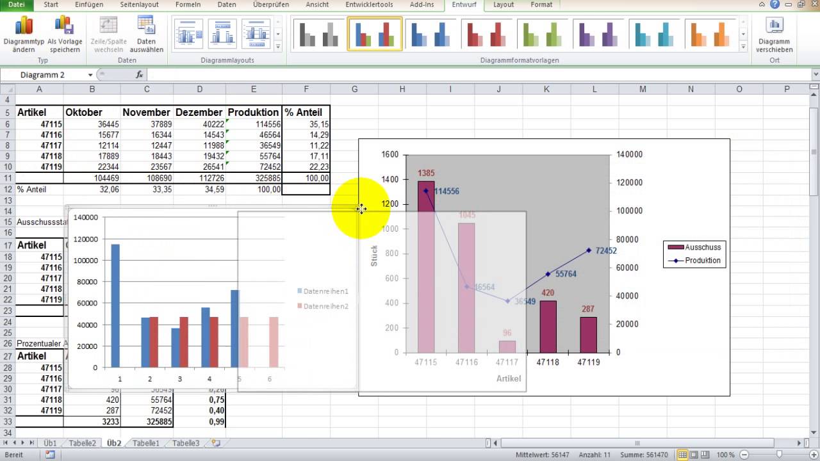Image resolution: width=820 pixels, height=461 pixels.
Task: Choose the second chart layout thumbnail
Action: pyautogui.click(x=222, y=34)
